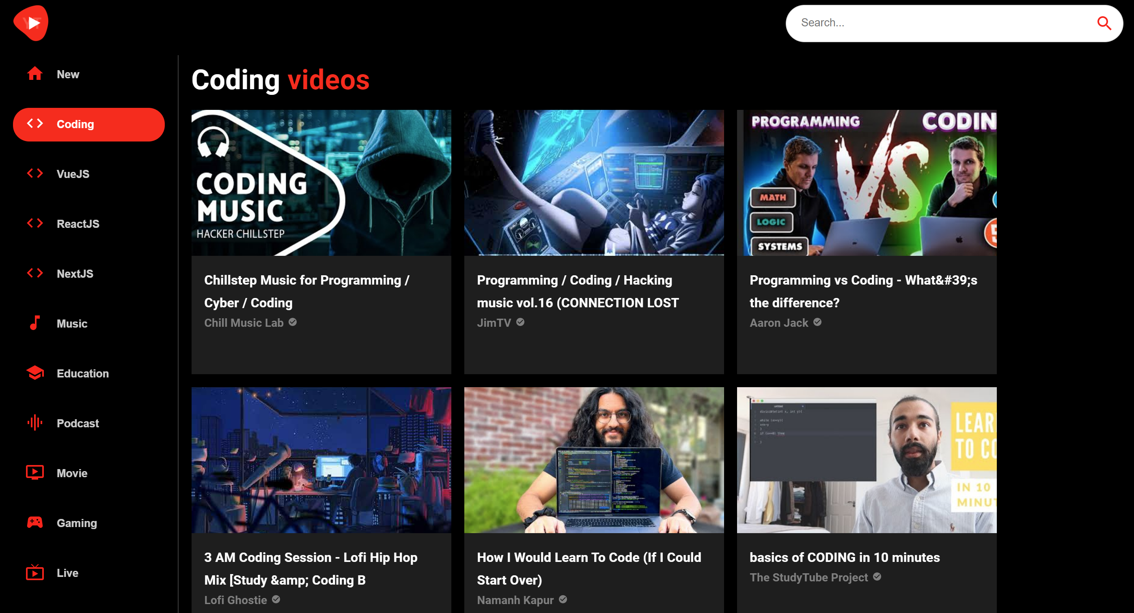
Task: Click the home icon beside New
Action: pyautogui.click(x=35, y=74)
